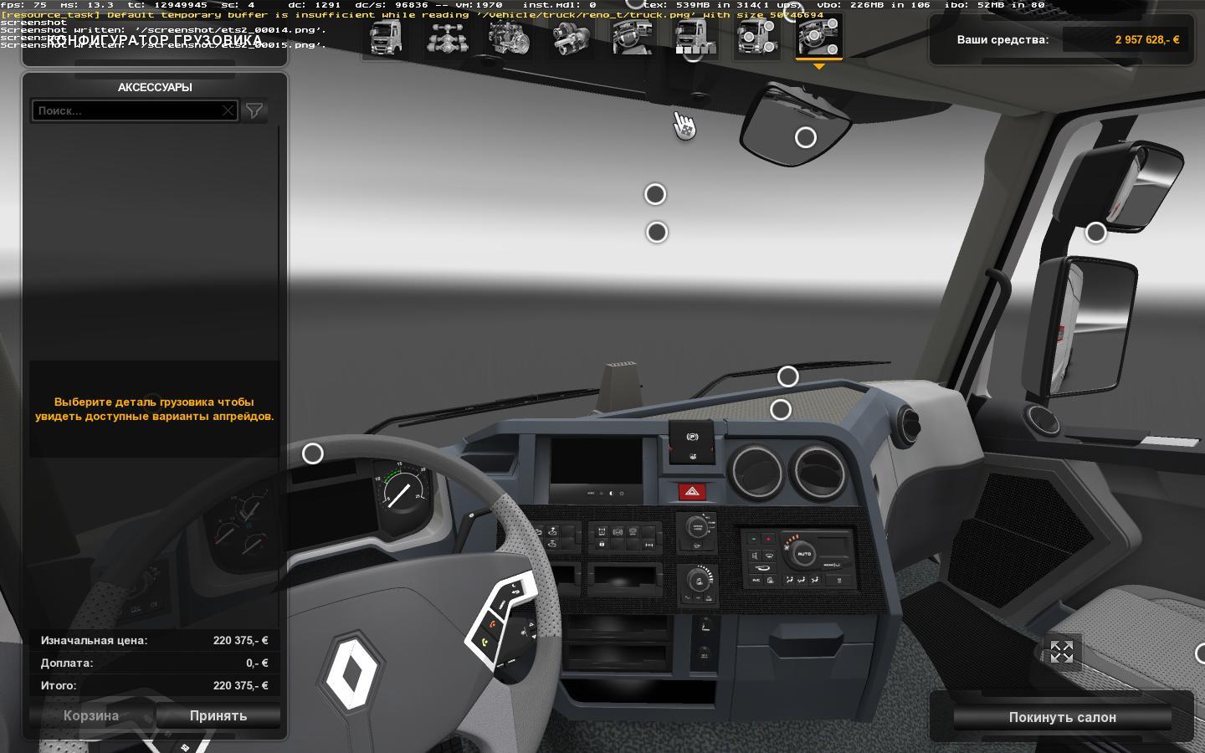Clear the search box with X
Screen dimensions: 1205x753
pyautogui.click(x=228, y=110)
